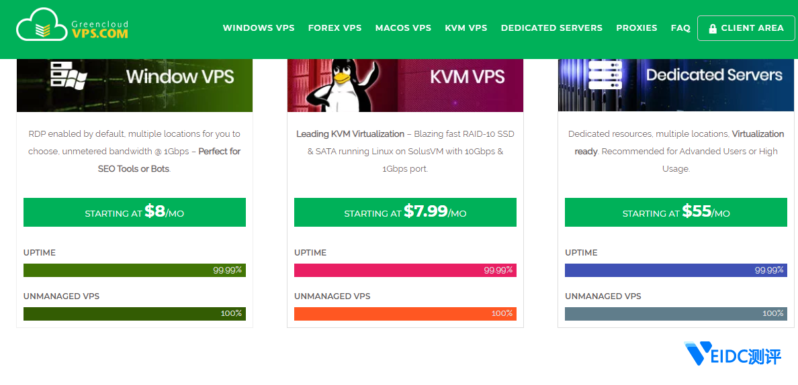Image resolution: width=798 pixels, height=385 pixels.
Task: Click the pink Uptime bar under KVM VPS
Action: [x=405, y=270]
